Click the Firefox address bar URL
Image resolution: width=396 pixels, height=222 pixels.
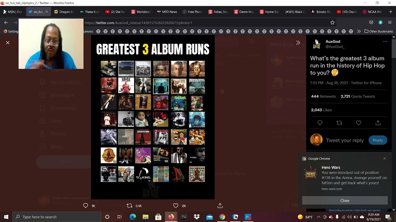point(138,23)
